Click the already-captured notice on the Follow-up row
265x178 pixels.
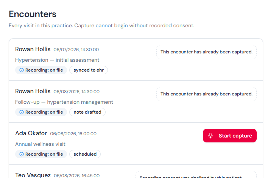coord(206,94)
